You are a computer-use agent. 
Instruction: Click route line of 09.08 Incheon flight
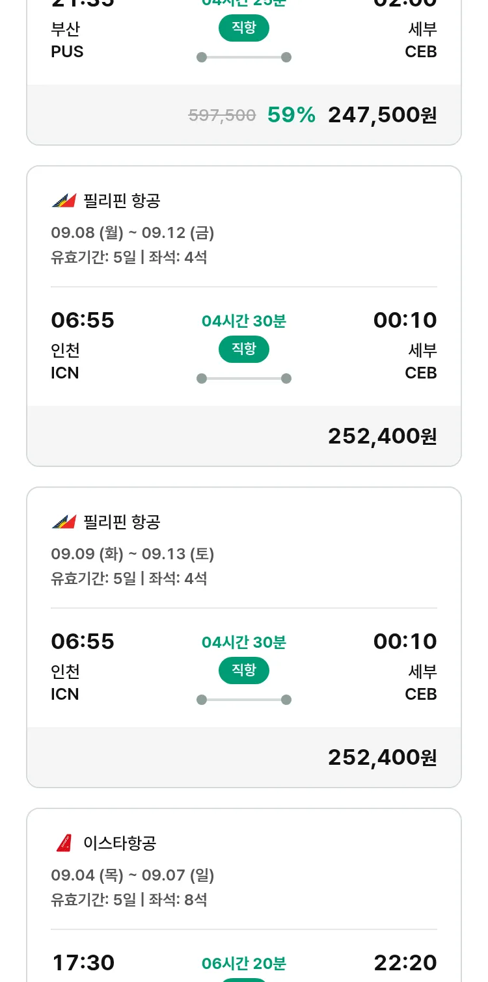(244, 378)
